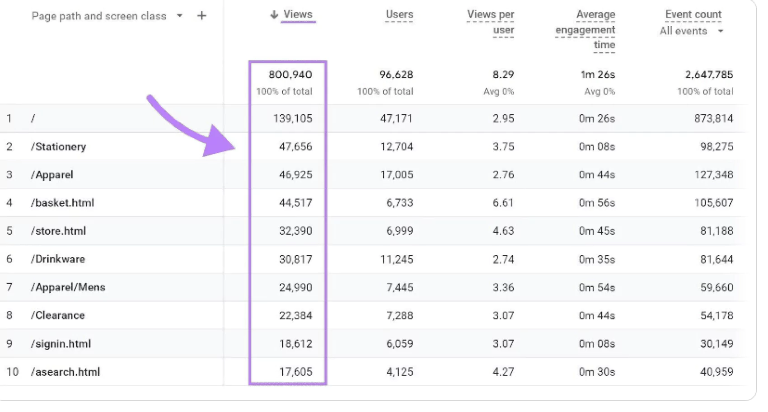Click the /Drinkware page path
The image size is (768, 412).
click(x=58, y=259)
